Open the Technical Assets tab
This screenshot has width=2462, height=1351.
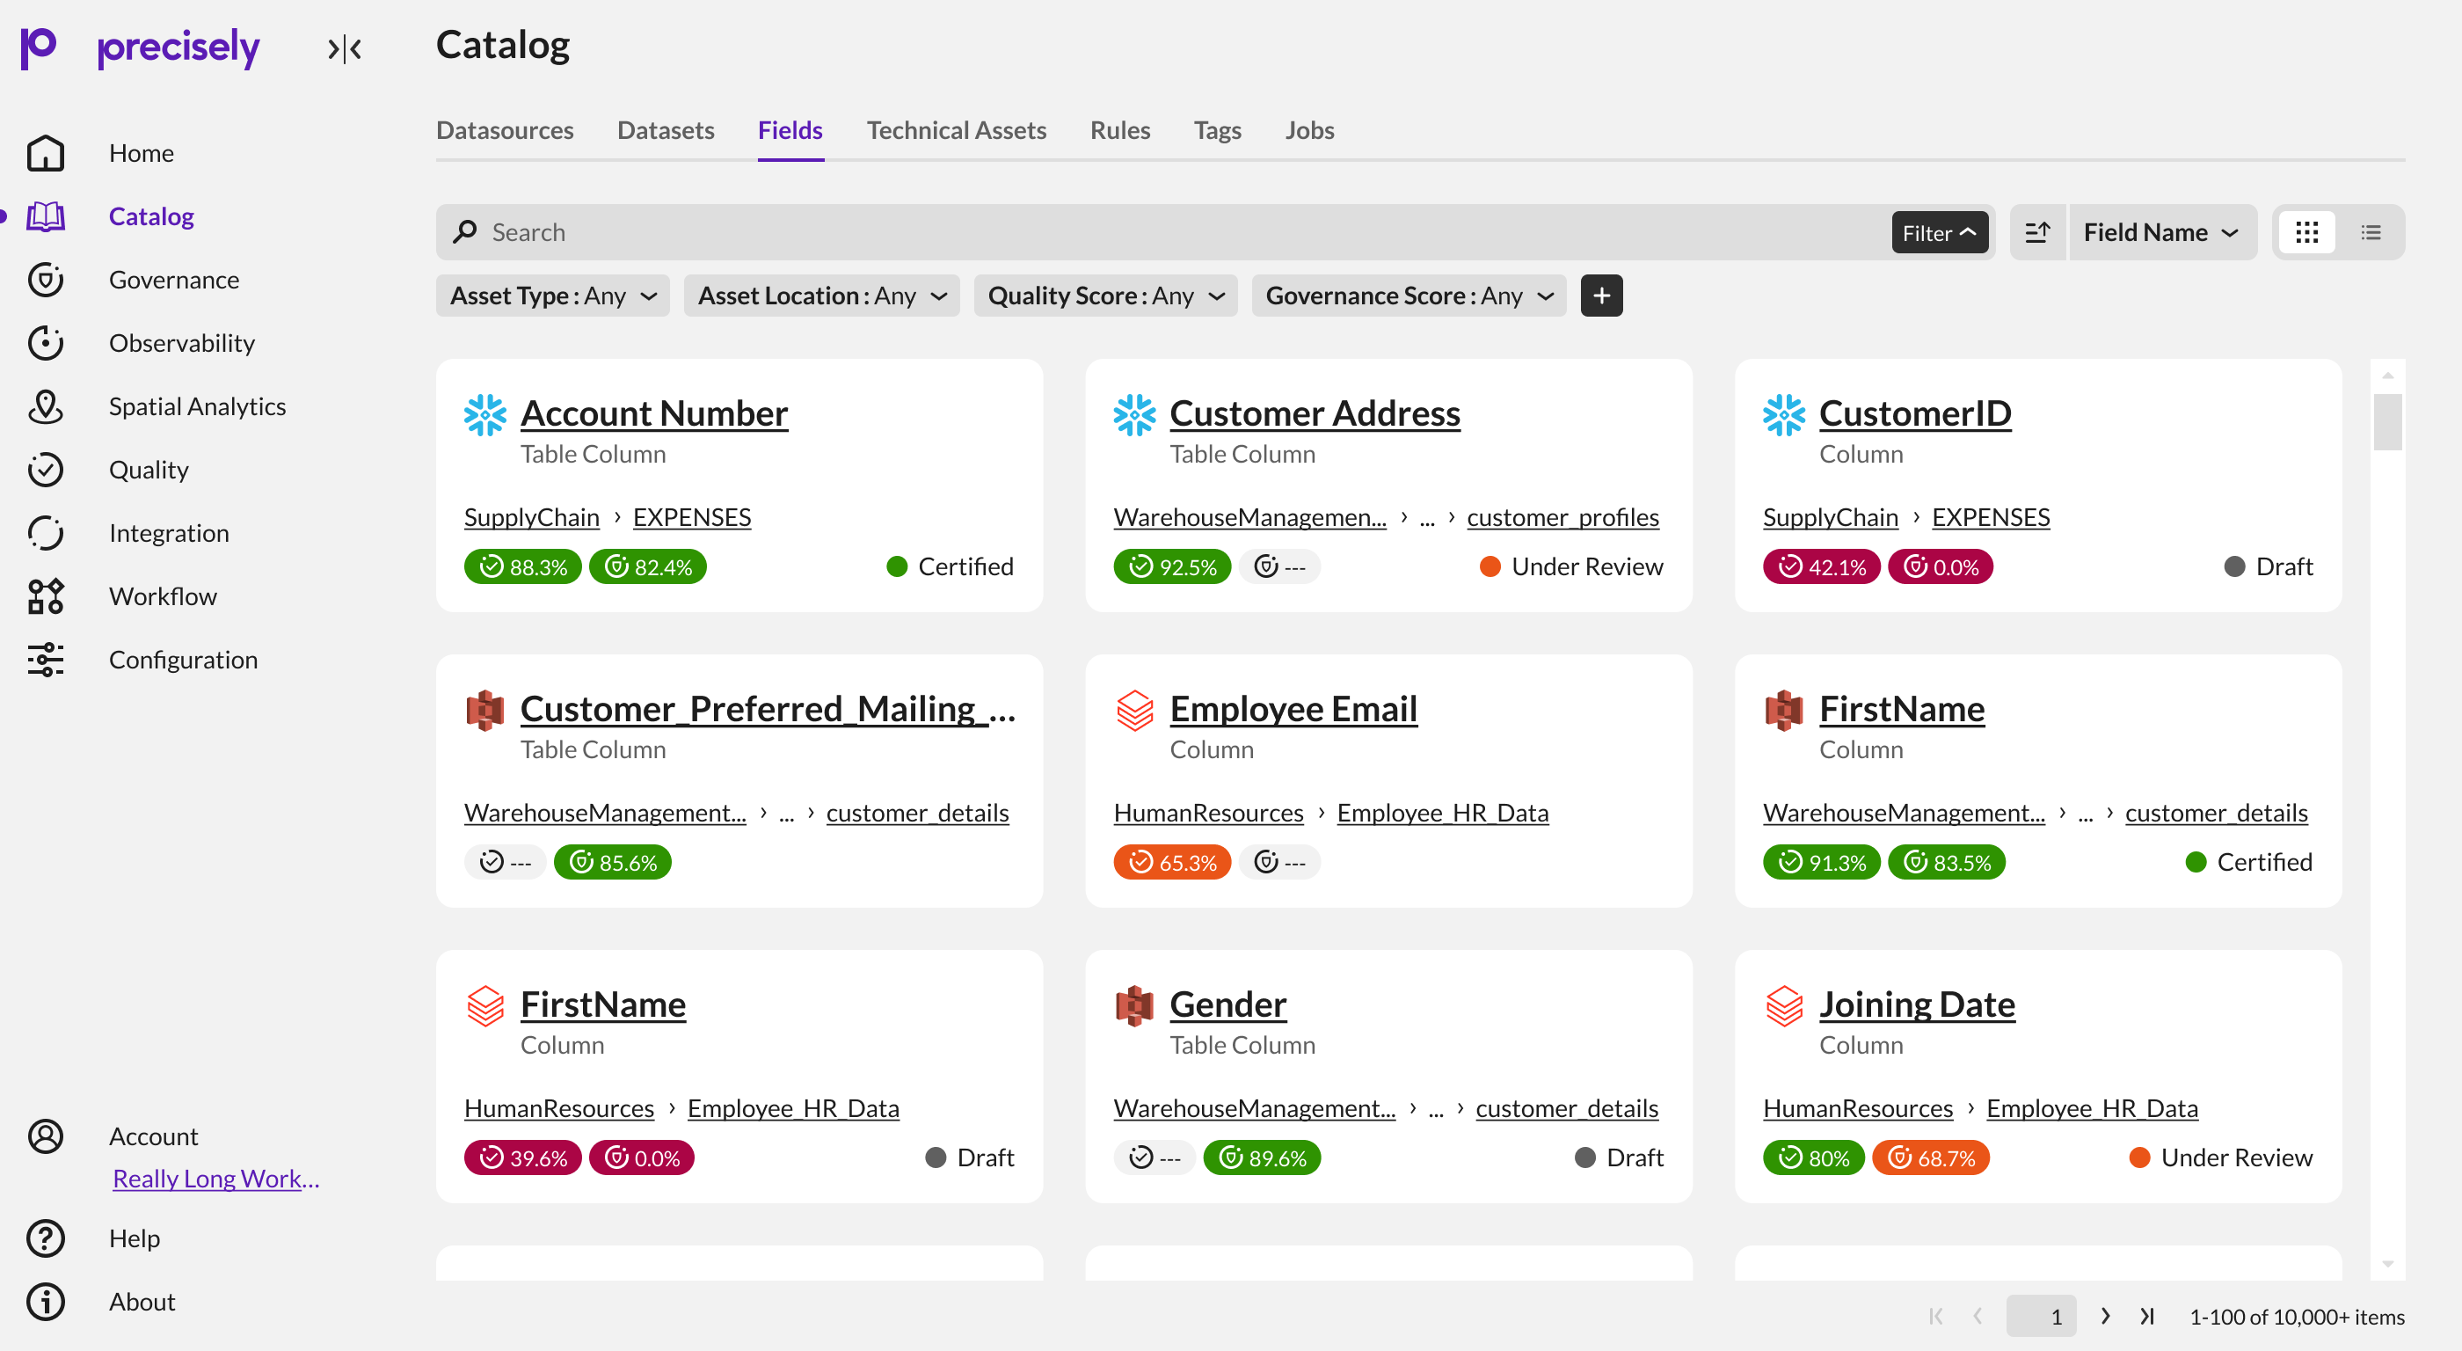[957, 130]
